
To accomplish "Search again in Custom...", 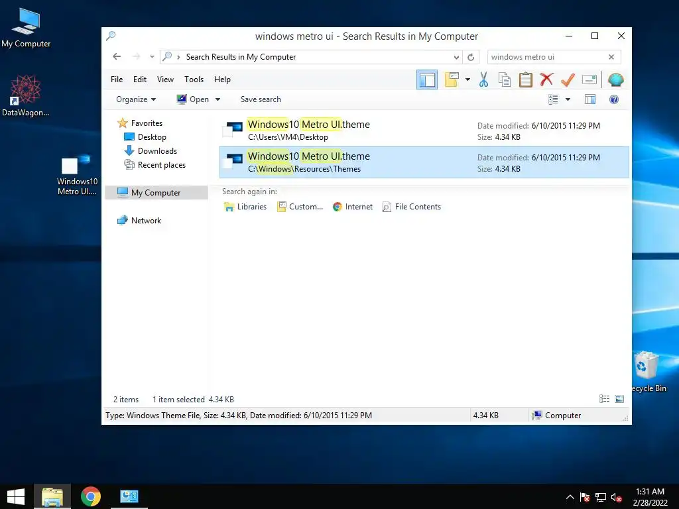I will [300, 207].
